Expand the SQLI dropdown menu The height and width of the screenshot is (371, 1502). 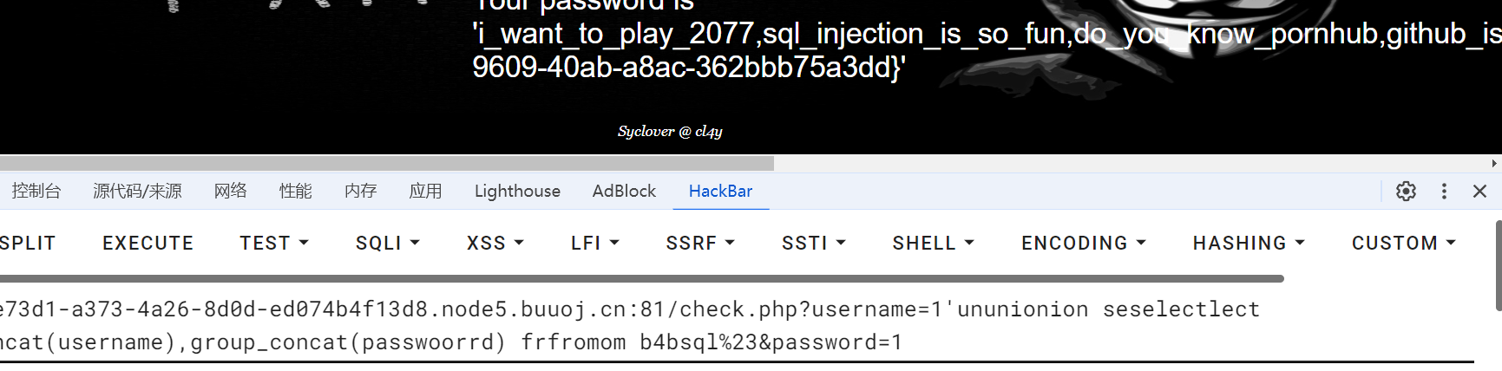click(x=387, y=244)
